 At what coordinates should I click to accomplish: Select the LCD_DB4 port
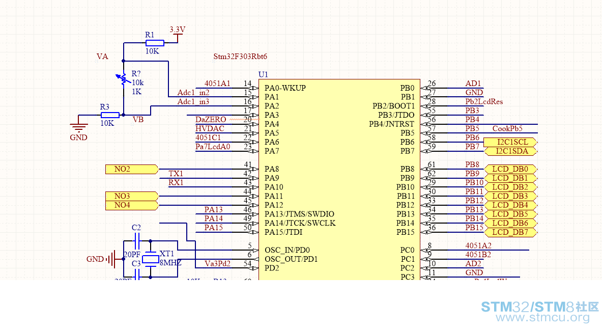pos(510,205)
